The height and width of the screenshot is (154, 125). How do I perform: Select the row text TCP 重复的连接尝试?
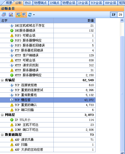29,90
